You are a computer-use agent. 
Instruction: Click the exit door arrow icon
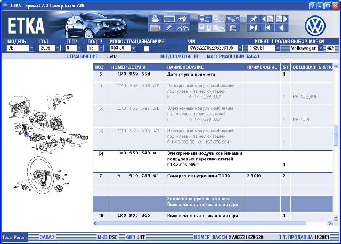254,28
